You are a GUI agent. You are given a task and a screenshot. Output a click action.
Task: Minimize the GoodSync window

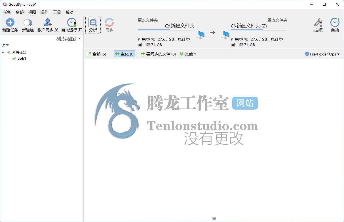(311, 4)
